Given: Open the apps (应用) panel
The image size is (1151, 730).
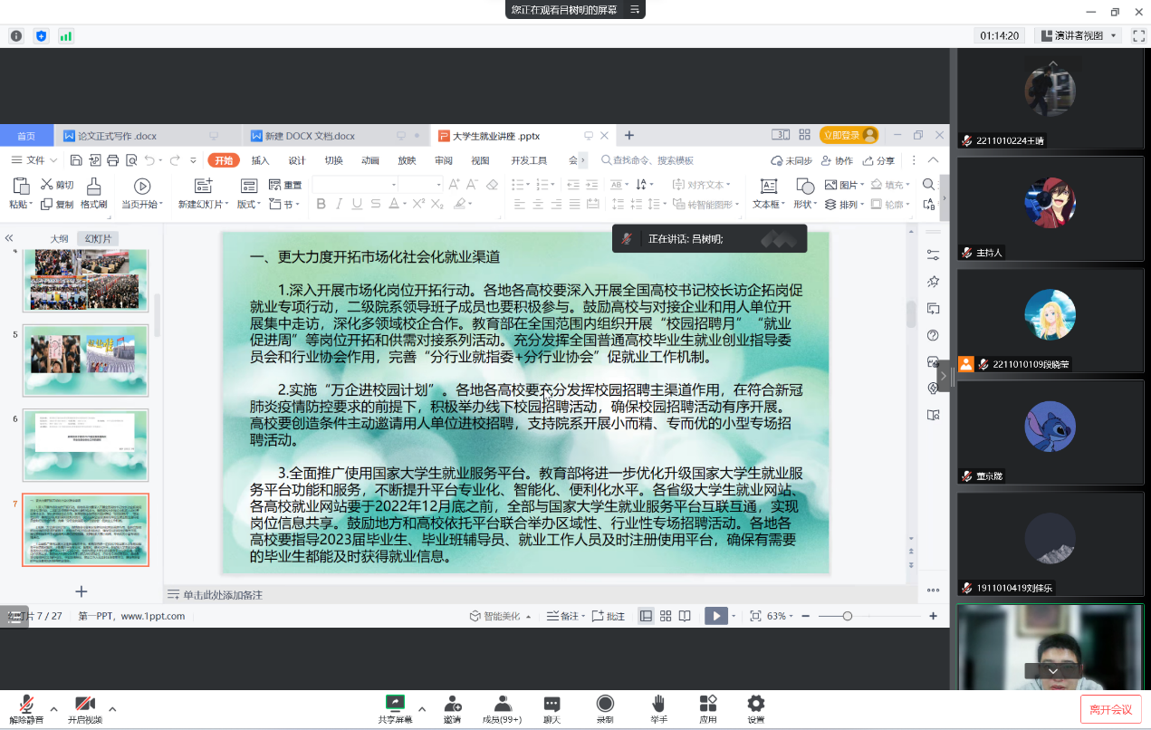Looking at the screenshot, I should (x=708, y=706).
